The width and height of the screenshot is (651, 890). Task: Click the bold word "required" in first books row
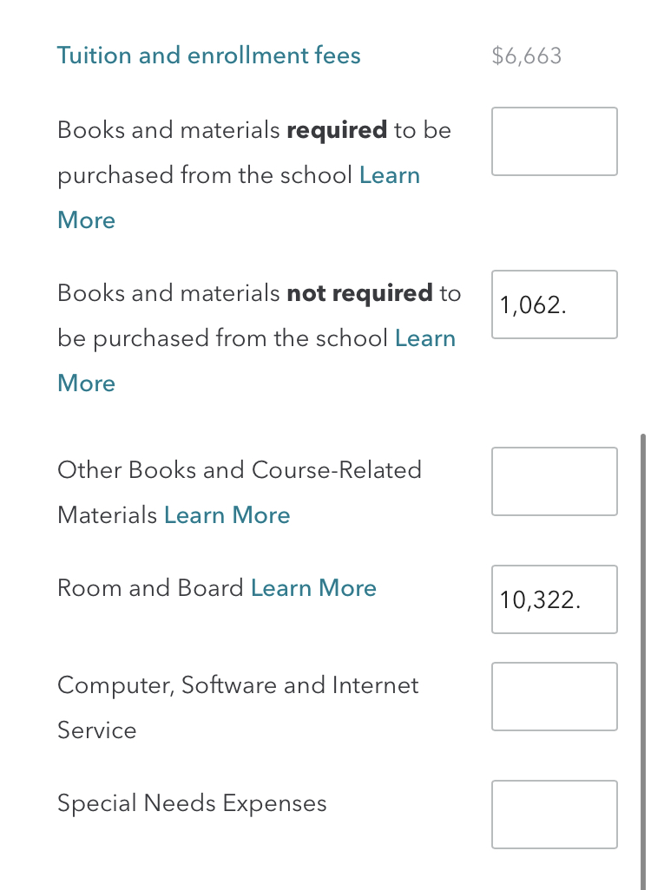336,131
